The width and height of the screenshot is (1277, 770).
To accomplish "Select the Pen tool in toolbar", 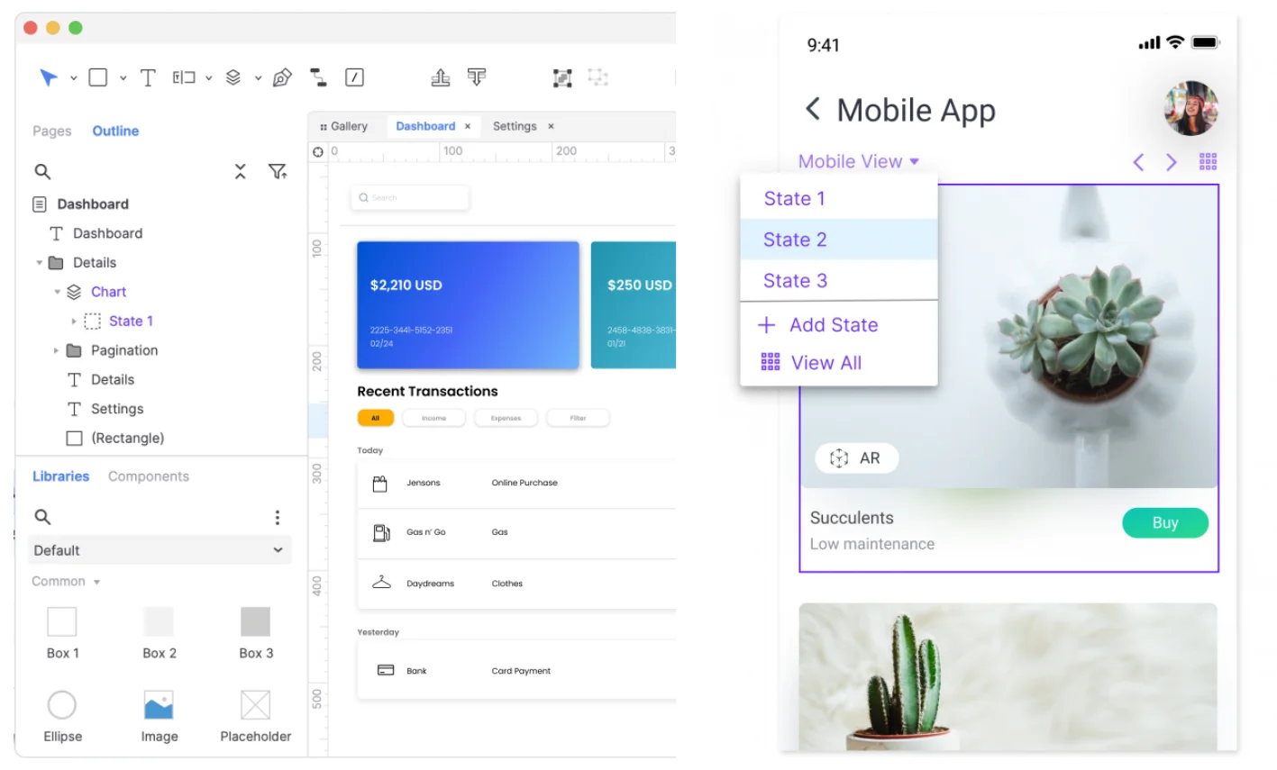I will [x=282, y=77].
